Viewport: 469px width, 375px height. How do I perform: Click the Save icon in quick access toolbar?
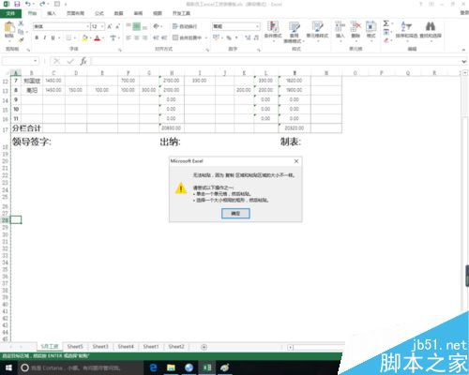(17, 4)
